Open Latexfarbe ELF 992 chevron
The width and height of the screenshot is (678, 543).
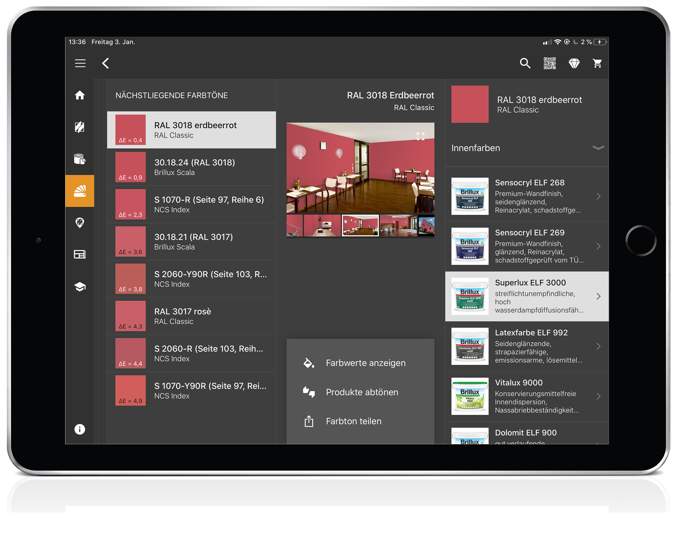click(598, 346)
